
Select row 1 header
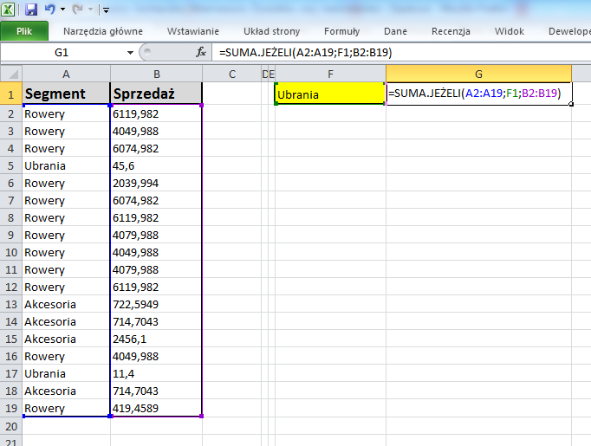tap(11, 94)
